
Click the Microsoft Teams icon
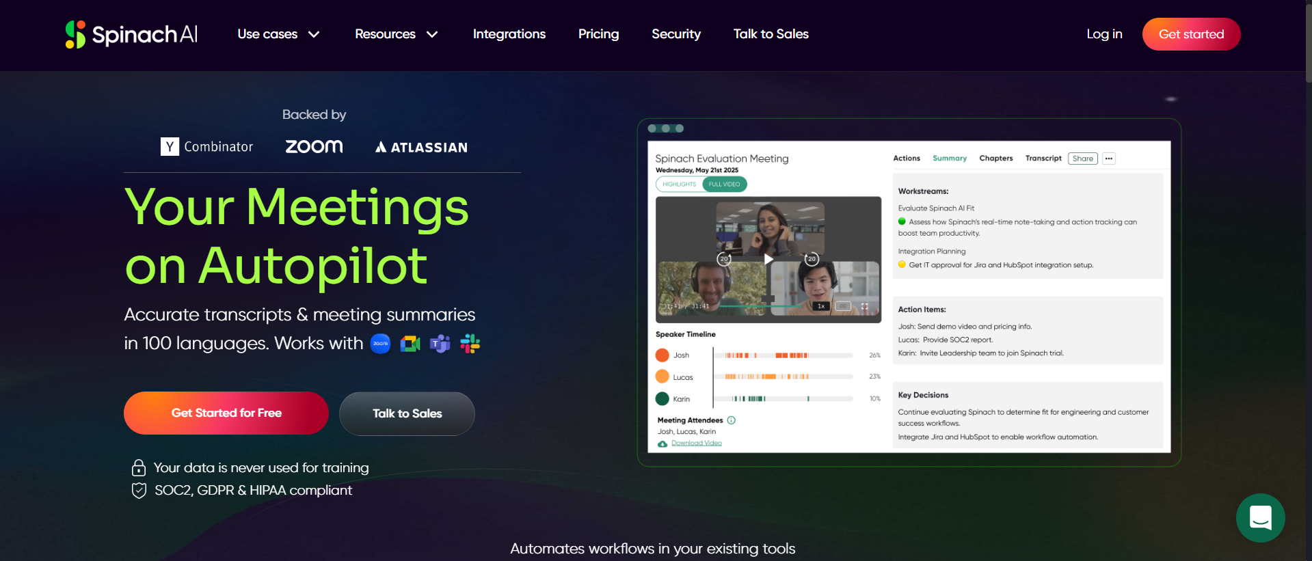pyautogui.click(x=440, y=344)
